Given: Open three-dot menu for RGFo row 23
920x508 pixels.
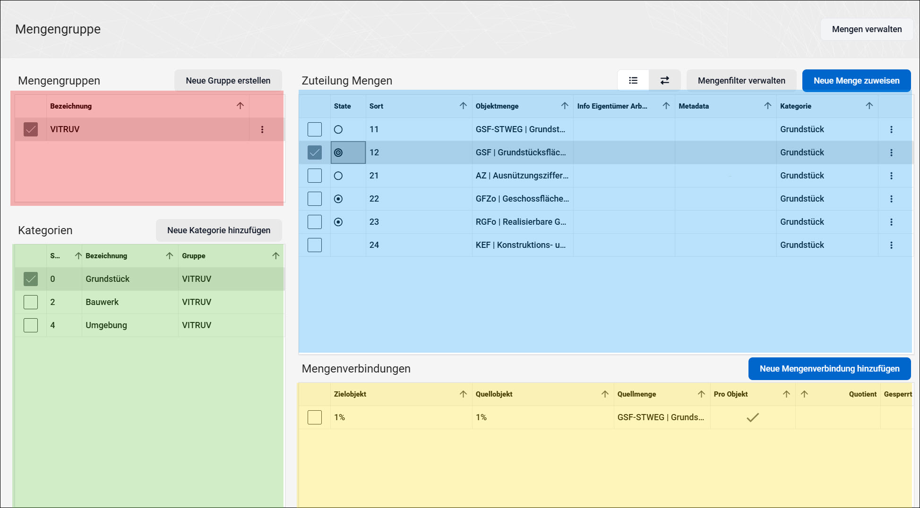Looking at the screenshot, I should pos(891,222).
